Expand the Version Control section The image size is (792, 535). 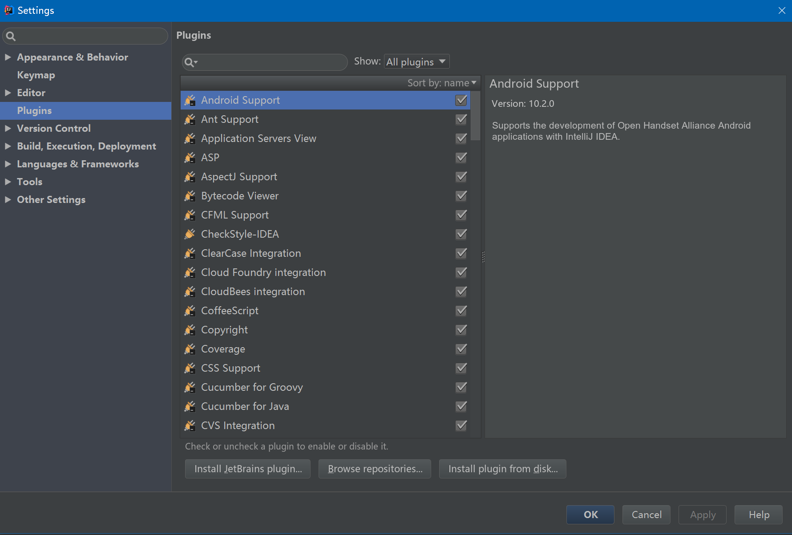(8, 129)
